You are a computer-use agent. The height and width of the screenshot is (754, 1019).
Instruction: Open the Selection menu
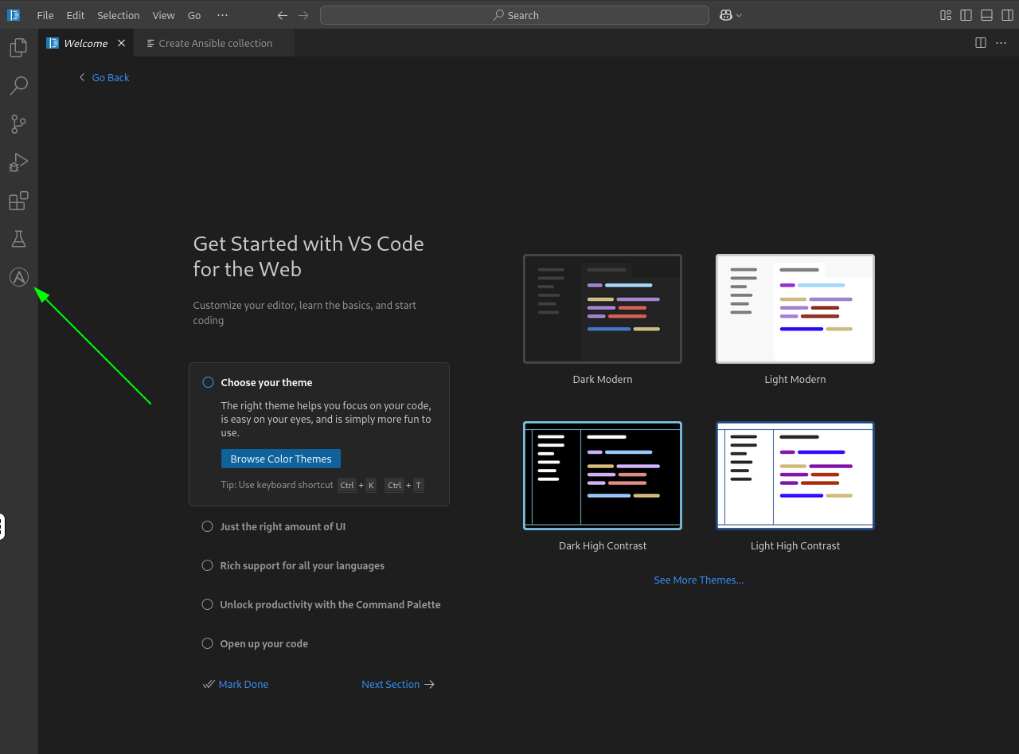pyautogui.click(x=119, y=15)
